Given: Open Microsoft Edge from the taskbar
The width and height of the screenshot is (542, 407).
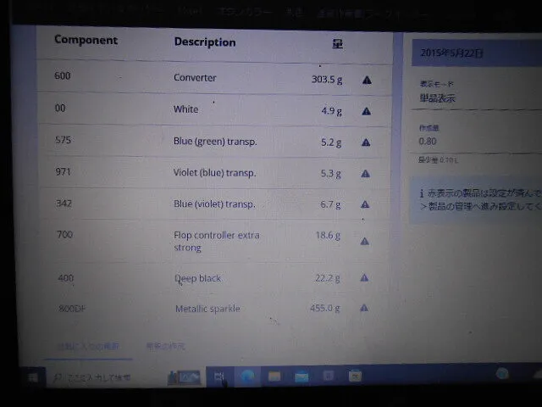Looking at the screenshot, I should coord(247,376).
